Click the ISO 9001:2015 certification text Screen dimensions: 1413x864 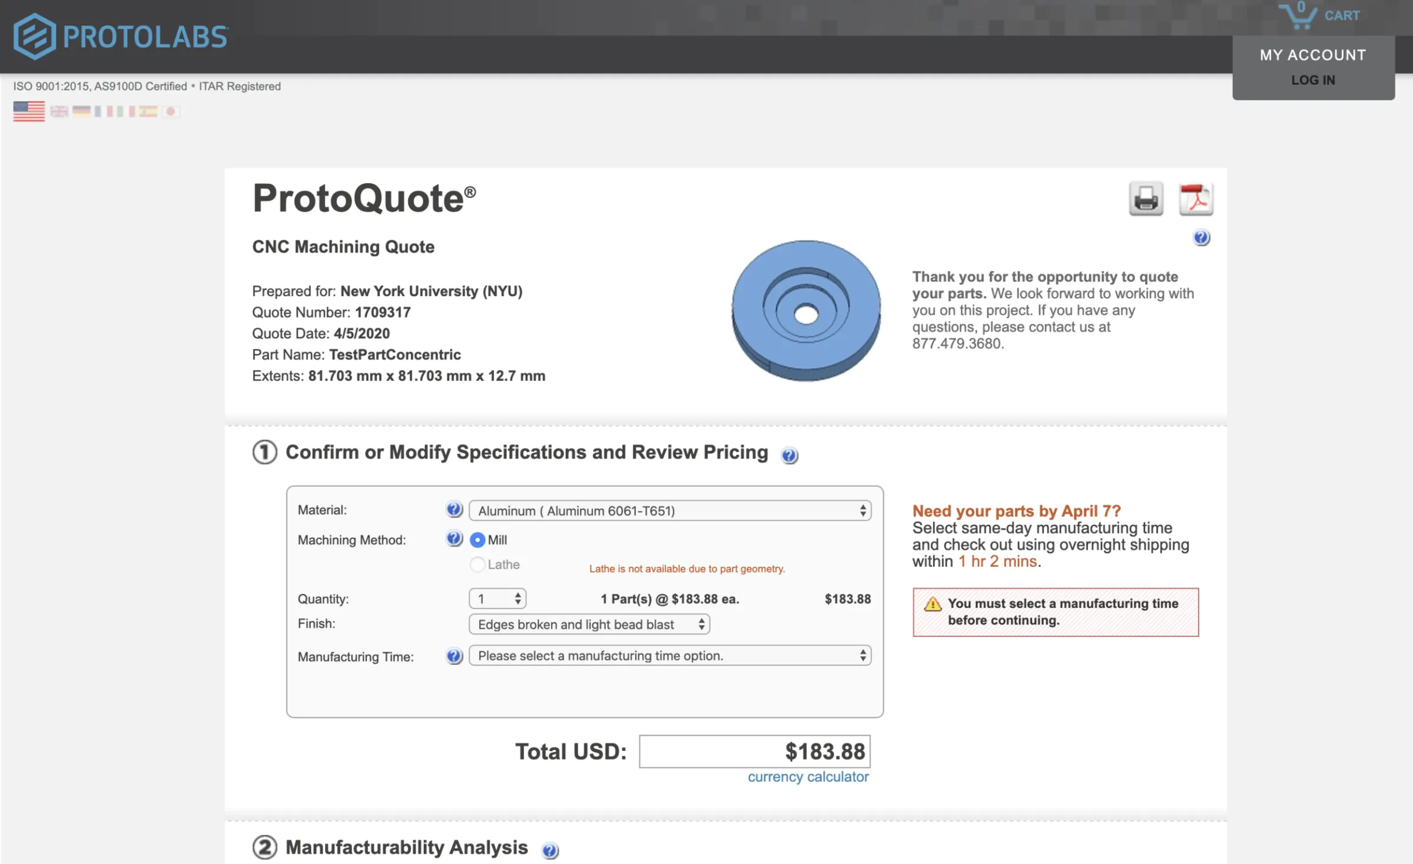click(147, 87)
